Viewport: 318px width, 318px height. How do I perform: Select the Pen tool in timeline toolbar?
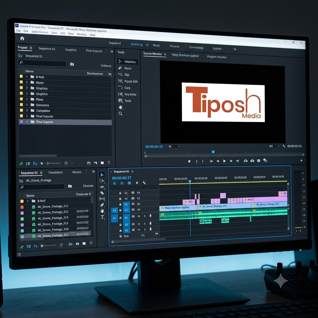[102, 205]
